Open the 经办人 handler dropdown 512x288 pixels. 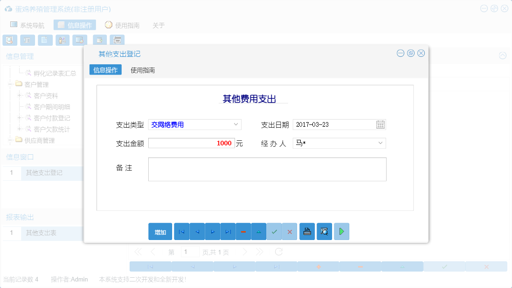coord(381,143)
